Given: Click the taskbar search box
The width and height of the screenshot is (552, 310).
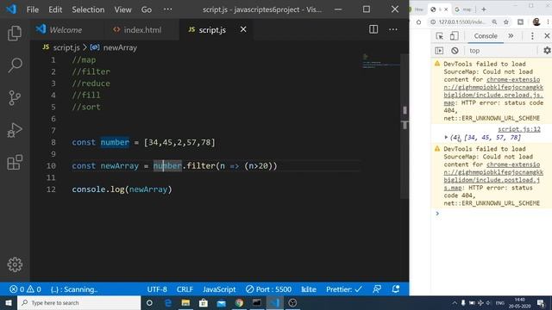Looking at the screenshot, I should click(x=78, y=302).
